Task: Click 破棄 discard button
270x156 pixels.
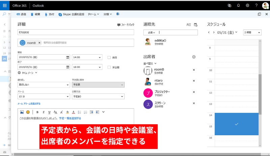Action: pos(35,14)
